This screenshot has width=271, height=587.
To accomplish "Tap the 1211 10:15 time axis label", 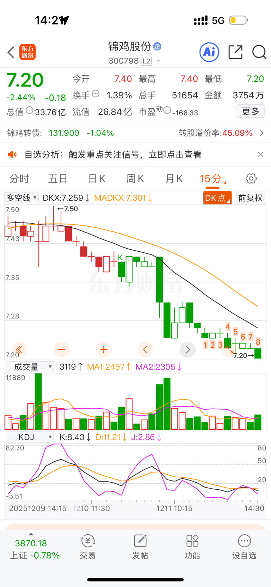I will [x=174, y=508].
